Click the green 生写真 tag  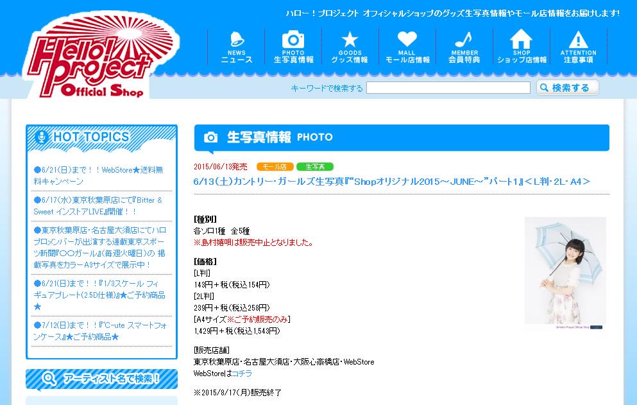pyautogui.click(x=315, y=167)
